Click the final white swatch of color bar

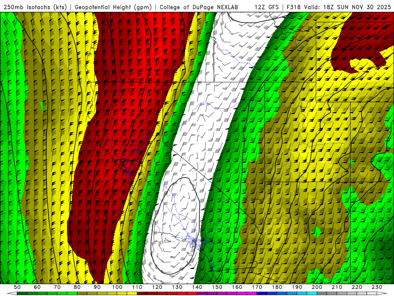(382, 294)
